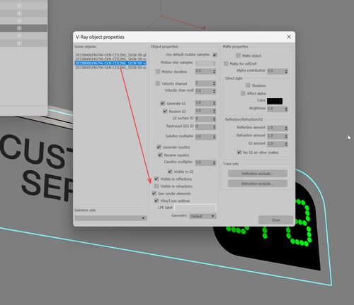Viewport: 354px width, 305px height.
Task: Toggle No GI on other mattes
Action: point(239,152)
